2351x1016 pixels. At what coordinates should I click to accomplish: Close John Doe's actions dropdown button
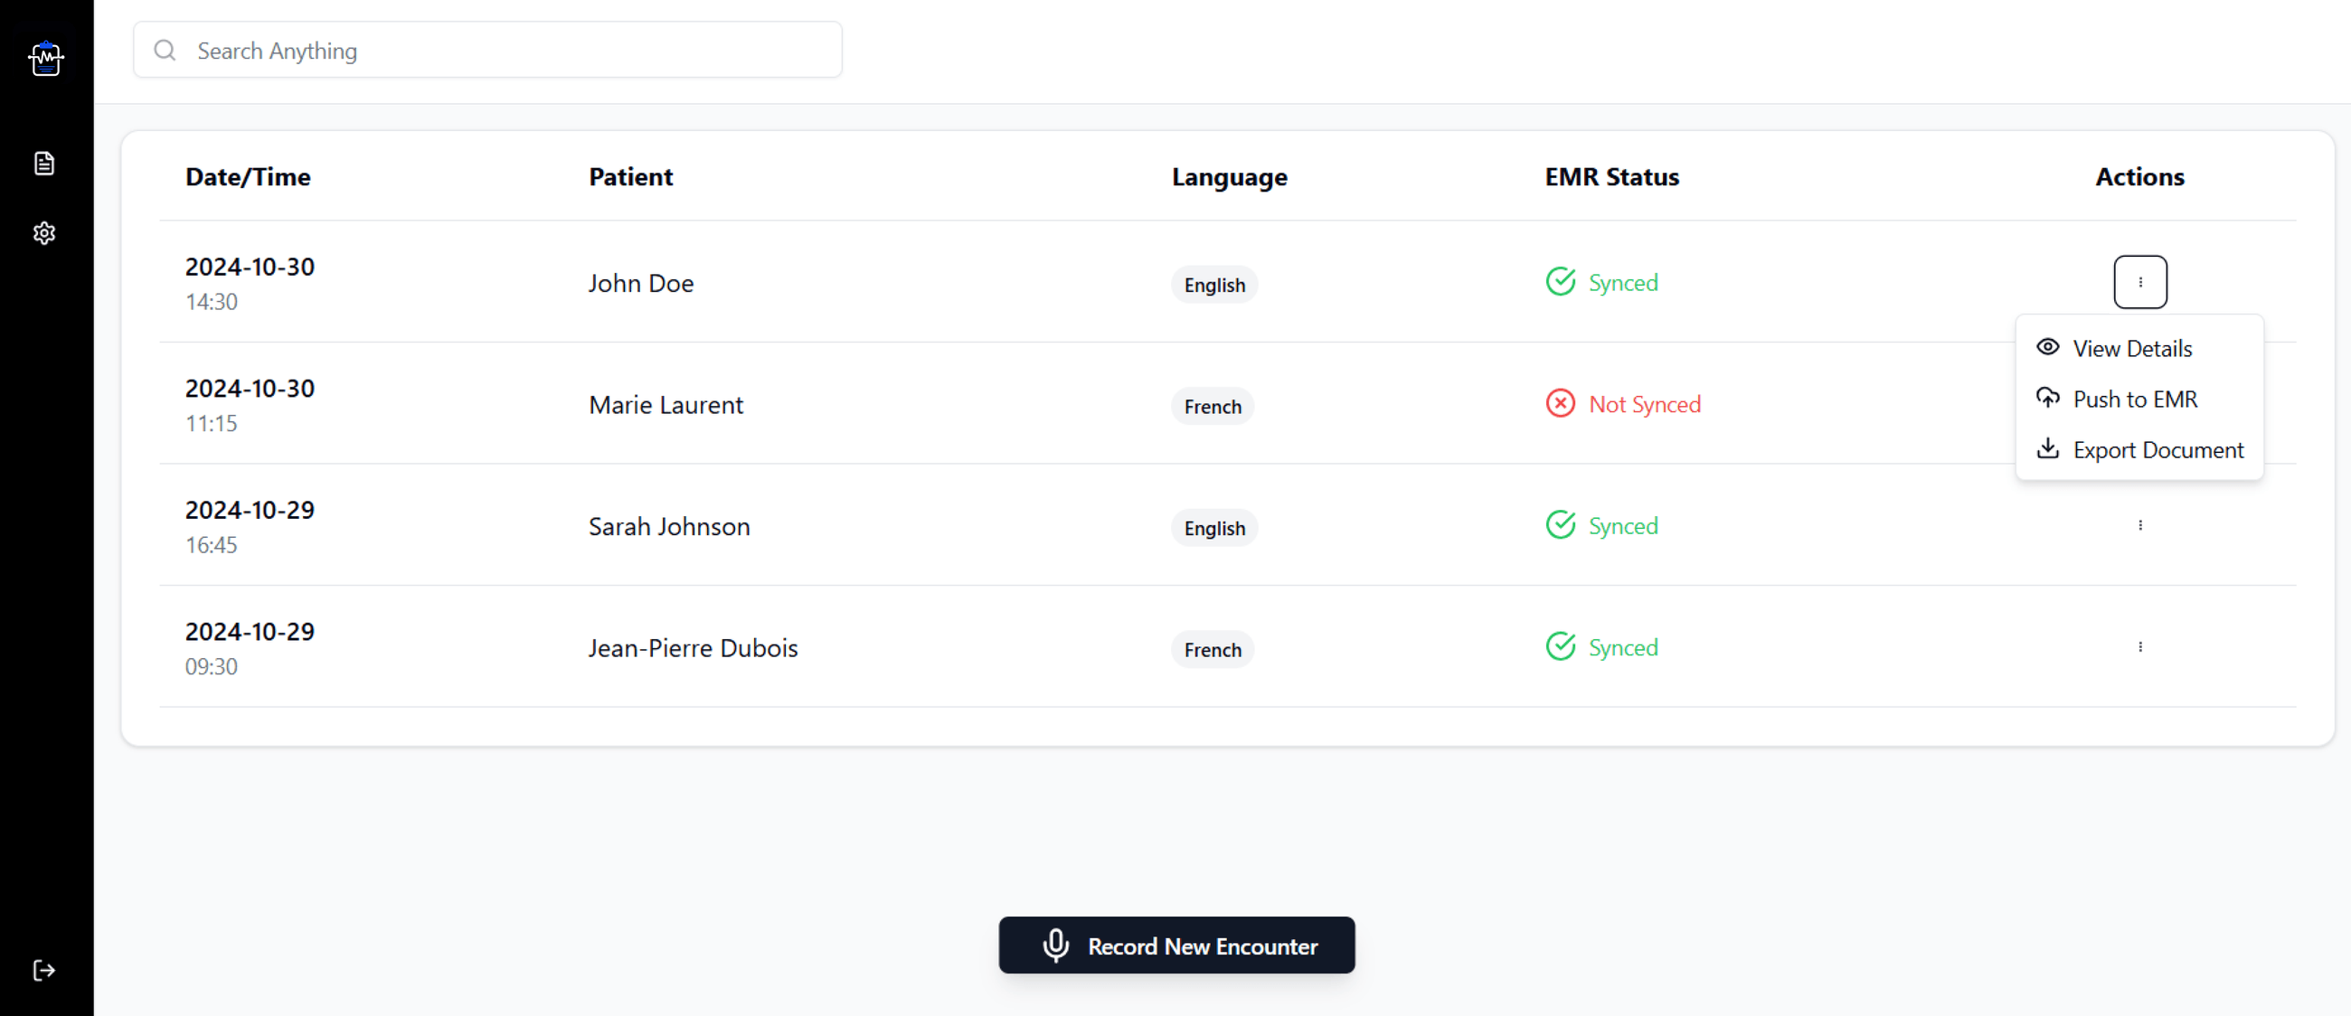point(2139,282)
